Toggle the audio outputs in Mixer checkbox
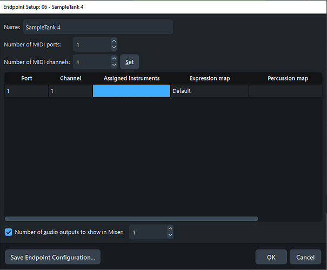 coord(9,232)
